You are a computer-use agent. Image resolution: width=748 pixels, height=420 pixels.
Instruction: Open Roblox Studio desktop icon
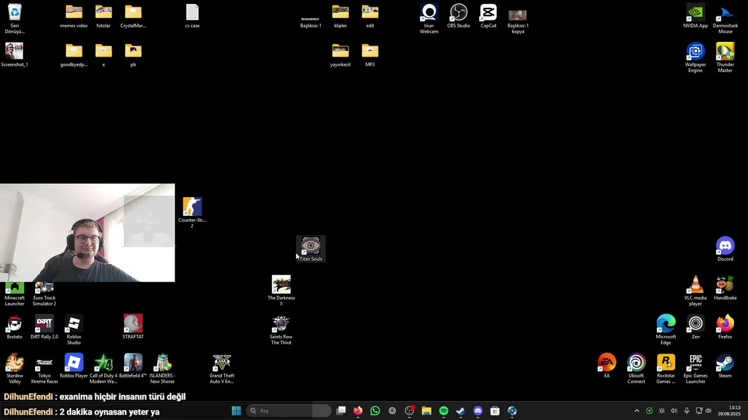[74, 330]
